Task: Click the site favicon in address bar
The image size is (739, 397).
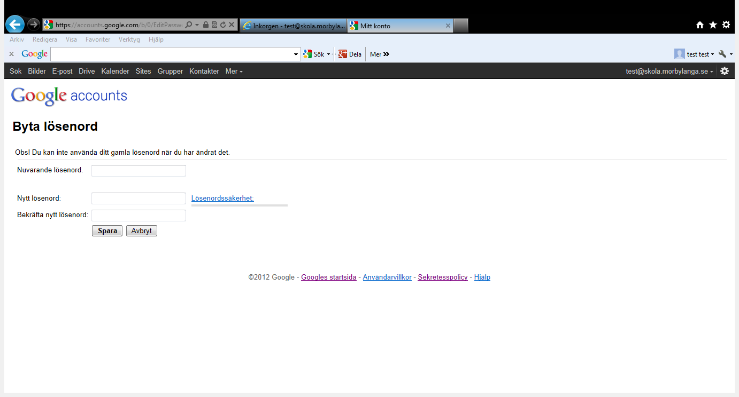Action: (x=49, y=25)
